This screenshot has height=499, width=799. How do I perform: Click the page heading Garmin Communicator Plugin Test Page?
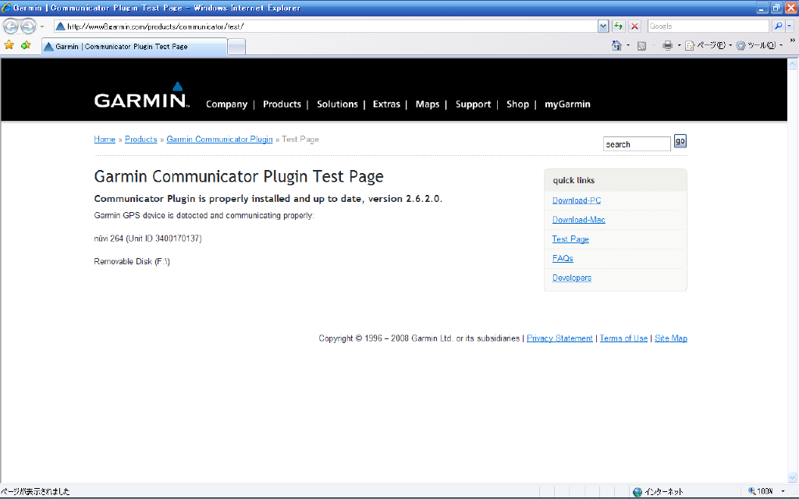[239, 177]
